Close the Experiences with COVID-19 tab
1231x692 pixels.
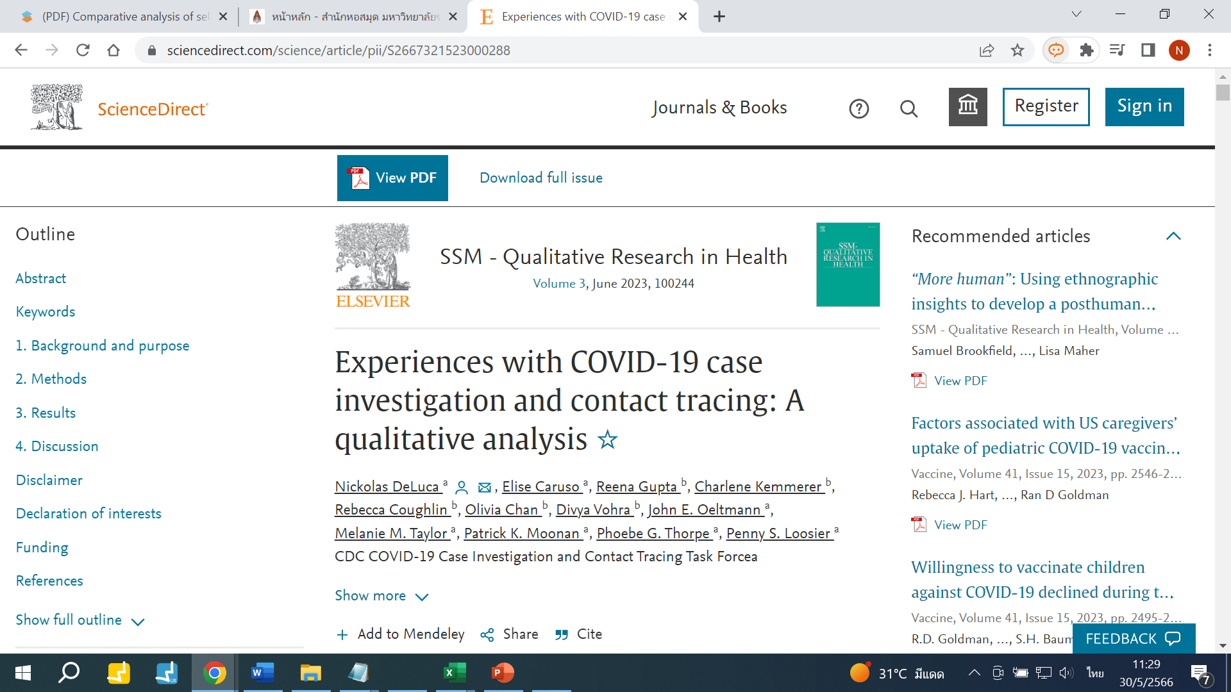tap(683, 17)
